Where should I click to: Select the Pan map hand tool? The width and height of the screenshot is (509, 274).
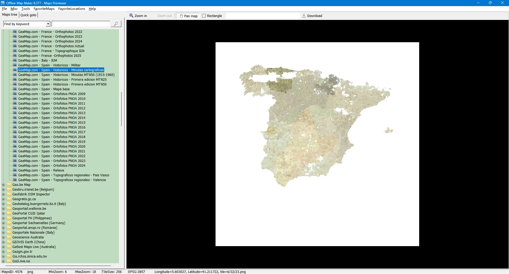tap(189, 16)
